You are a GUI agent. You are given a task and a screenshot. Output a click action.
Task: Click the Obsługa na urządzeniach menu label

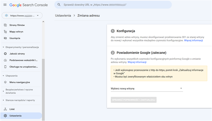24,67
